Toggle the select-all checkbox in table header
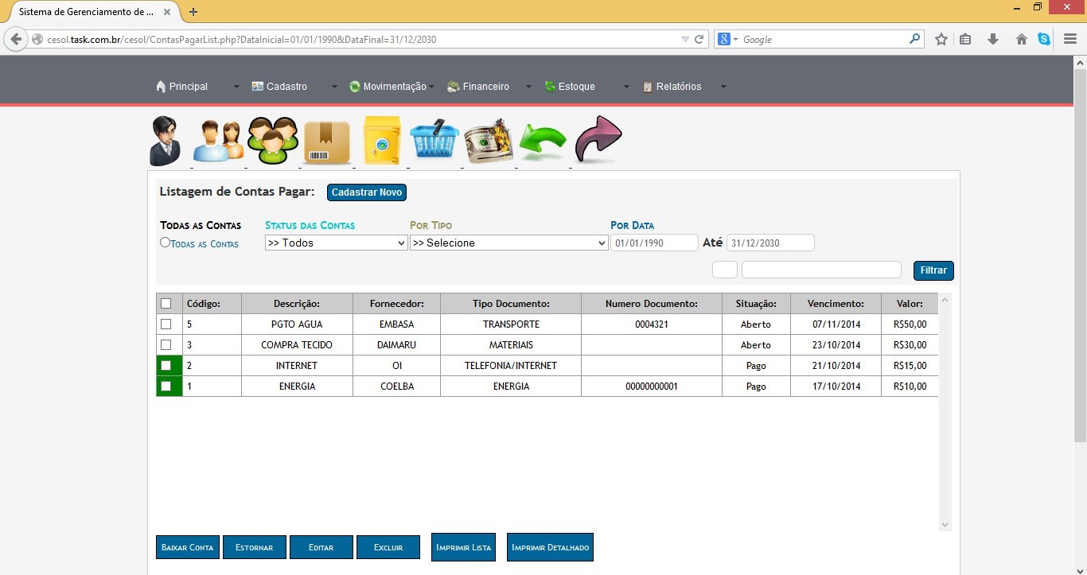Screen dimensions: 1087x575 [x=166, y=304]
